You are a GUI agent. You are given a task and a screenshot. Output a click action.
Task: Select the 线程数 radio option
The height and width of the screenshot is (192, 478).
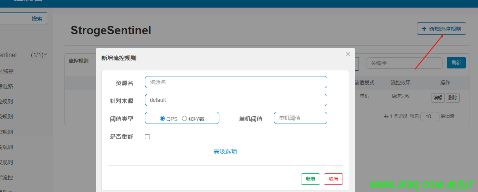[185, 119]
